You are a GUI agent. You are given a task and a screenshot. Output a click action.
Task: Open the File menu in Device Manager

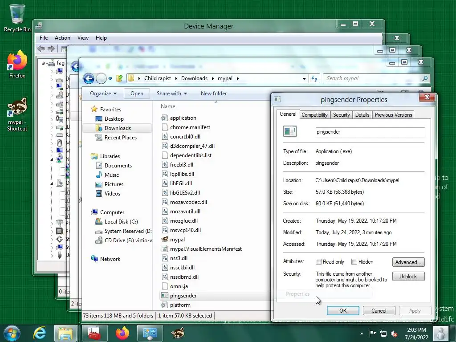click(x=44, y=38)
